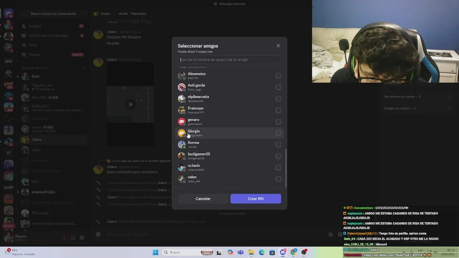Click the Crear MD button
This screenshot has height=258, width=459.
coord(256,199)
